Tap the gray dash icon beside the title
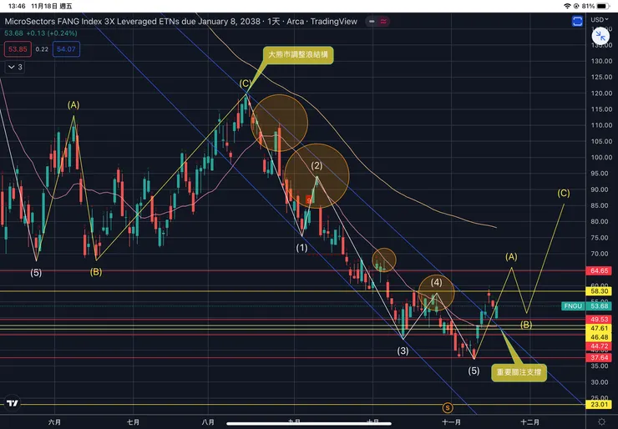Image resolution: width=618 pixels, height=429 pixels. (x=372, y=21)
